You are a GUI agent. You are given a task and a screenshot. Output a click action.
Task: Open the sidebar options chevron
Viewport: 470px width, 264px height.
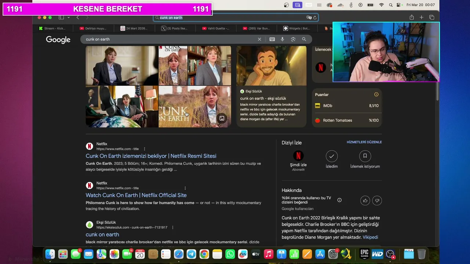[68, 17]
